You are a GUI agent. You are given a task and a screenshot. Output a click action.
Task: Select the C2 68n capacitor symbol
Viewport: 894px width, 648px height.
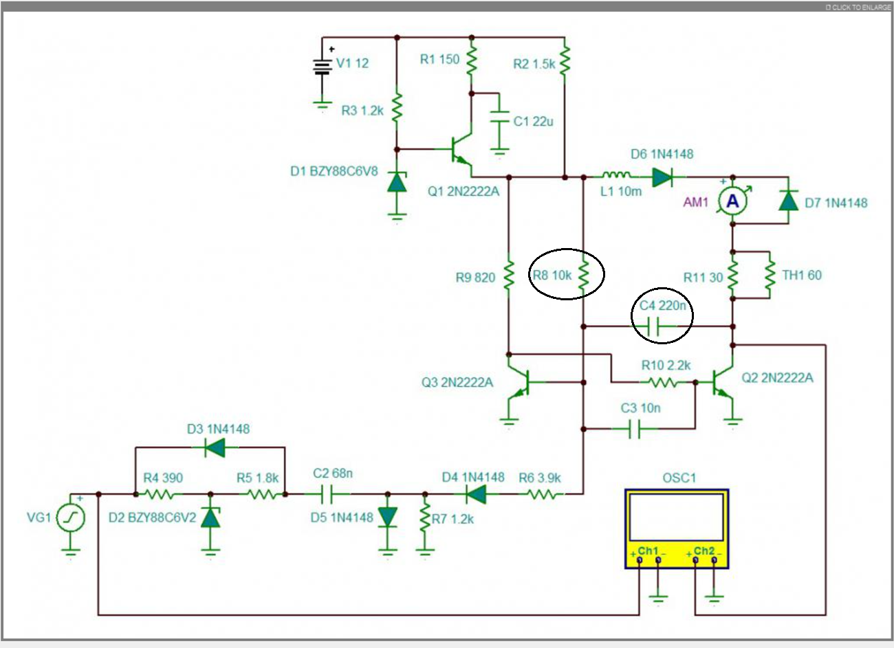pos(327,494)
